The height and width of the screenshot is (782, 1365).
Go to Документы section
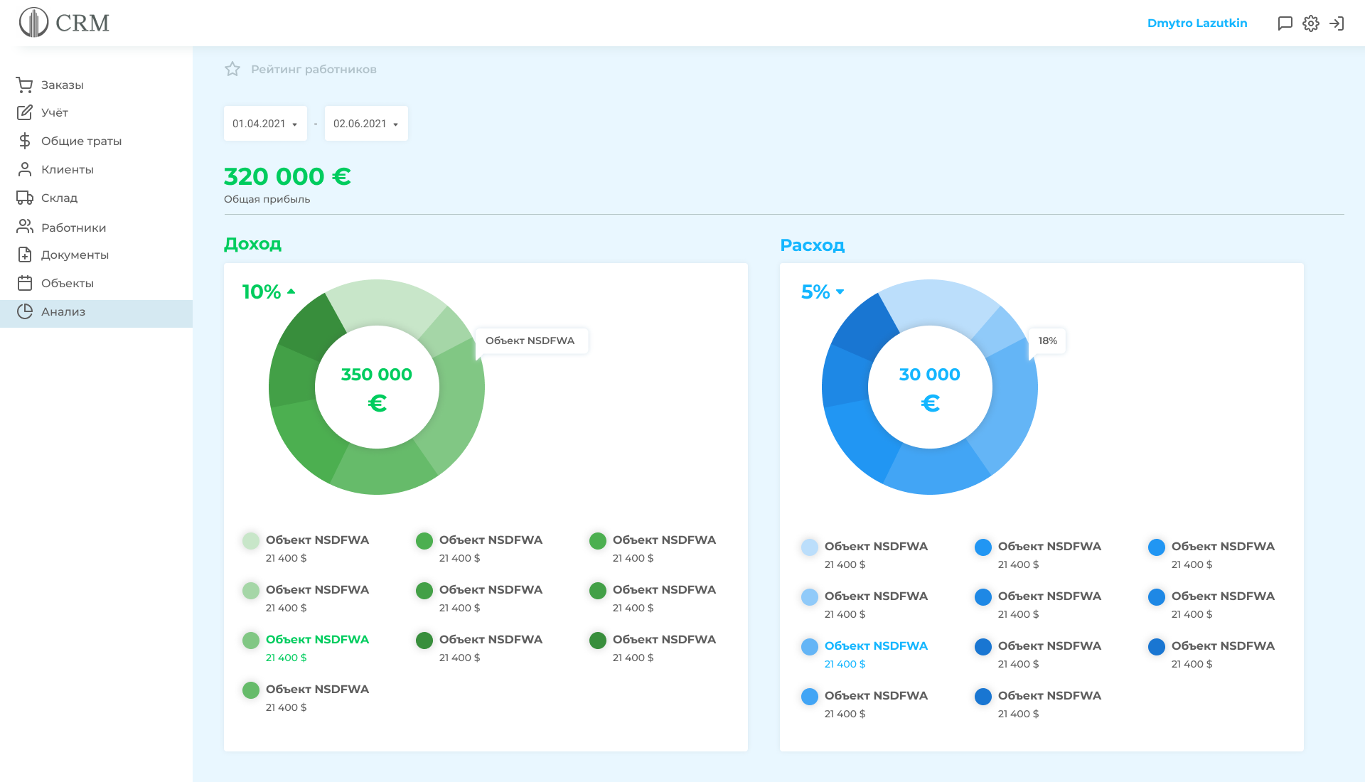(75, 255)
